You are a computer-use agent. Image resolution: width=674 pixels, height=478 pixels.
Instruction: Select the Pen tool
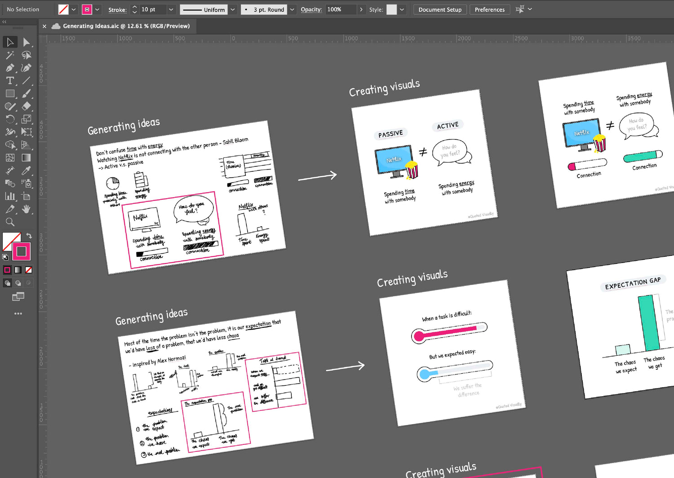(10, 68)
